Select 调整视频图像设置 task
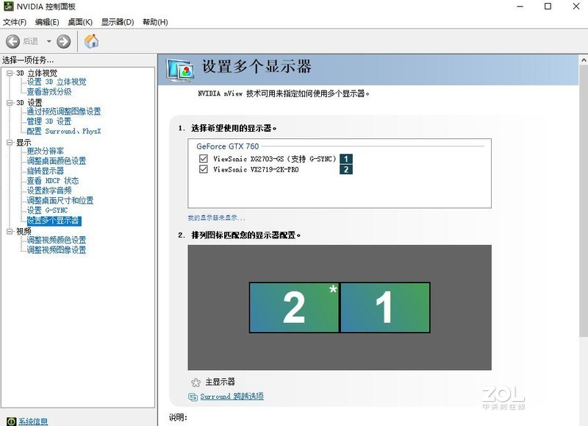This screenshot has width=588, height=426. [x=57, y=250]
